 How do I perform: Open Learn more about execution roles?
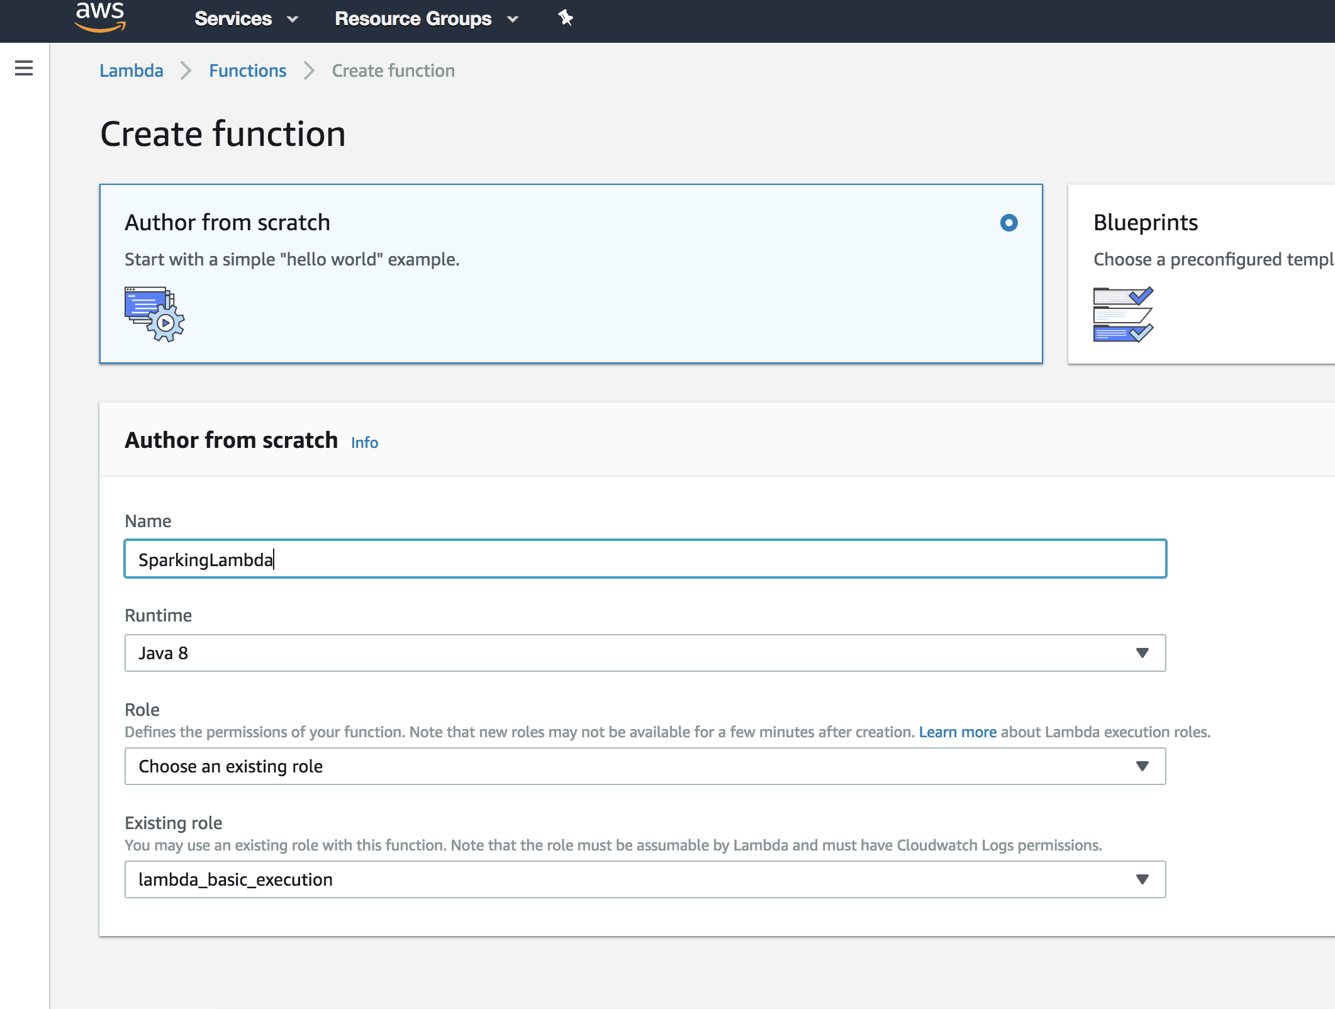tap(958, 732)
